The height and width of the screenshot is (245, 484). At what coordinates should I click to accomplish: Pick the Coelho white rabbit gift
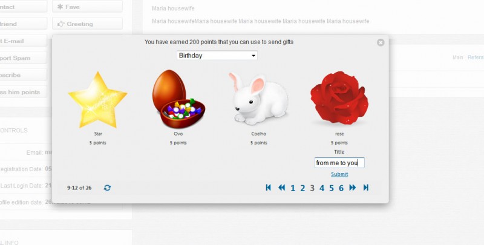coord(258,99)
